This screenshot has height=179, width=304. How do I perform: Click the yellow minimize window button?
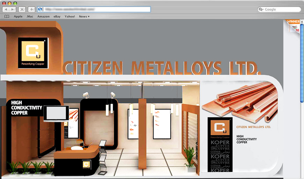pos(9,3)
